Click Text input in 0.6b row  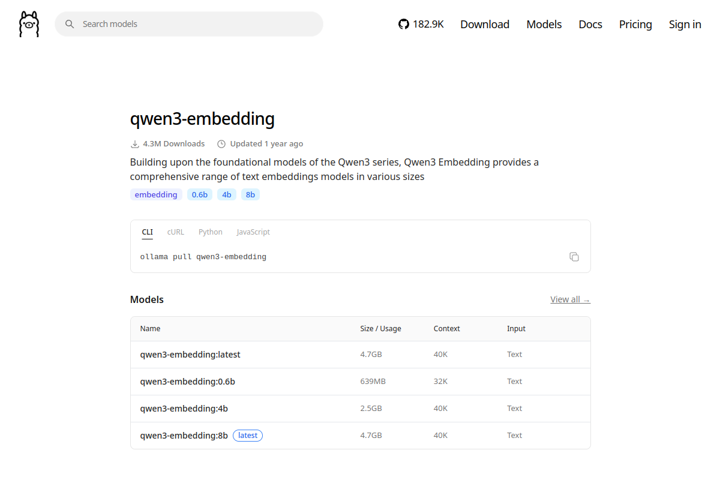pyautogui.click(x=514, y=382)
